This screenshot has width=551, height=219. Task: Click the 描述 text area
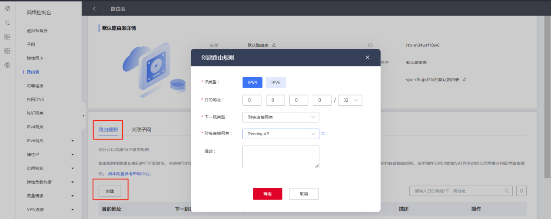(281, 157)
